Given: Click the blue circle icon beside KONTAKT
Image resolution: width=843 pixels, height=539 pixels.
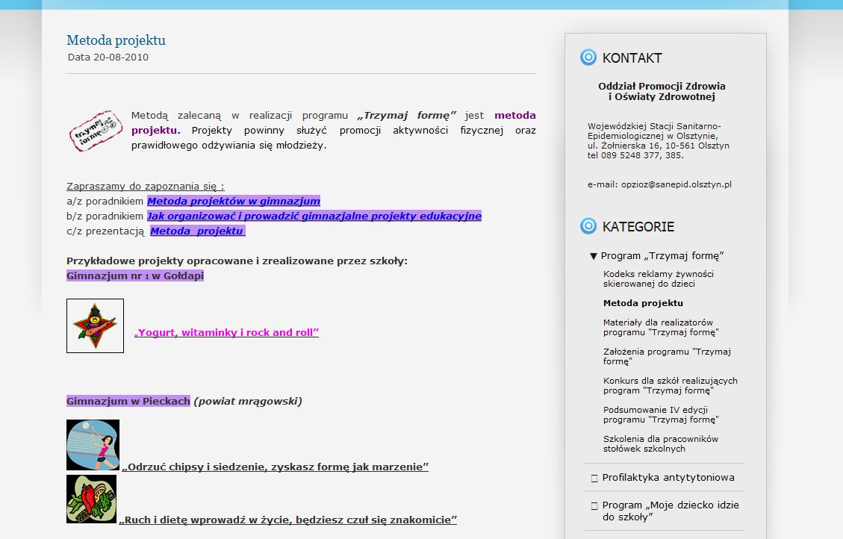Looking at the screenshot, I should coord(588,57).
